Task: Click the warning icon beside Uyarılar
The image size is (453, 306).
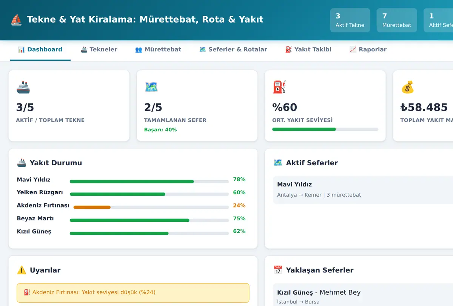Action: (x=22, y=270)
